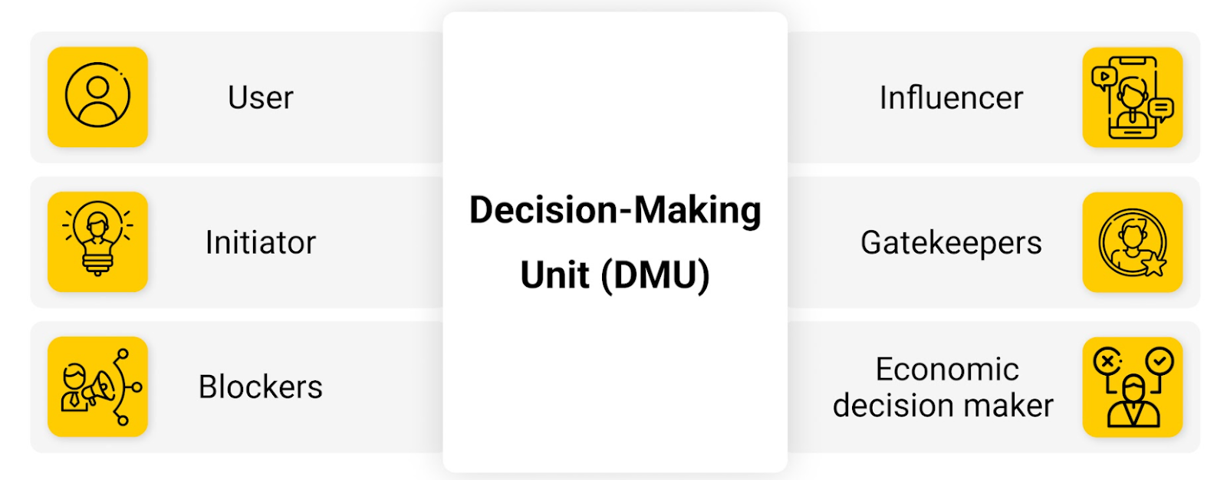Click the Blockers megaphone icon
1227x480 pixels.
[97, 386]
